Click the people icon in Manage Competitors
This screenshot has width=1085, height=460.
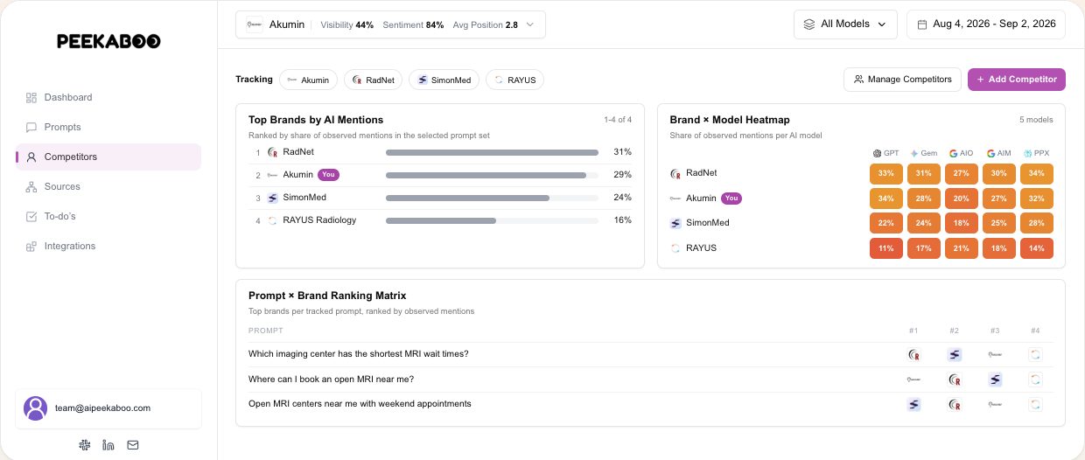859,80
